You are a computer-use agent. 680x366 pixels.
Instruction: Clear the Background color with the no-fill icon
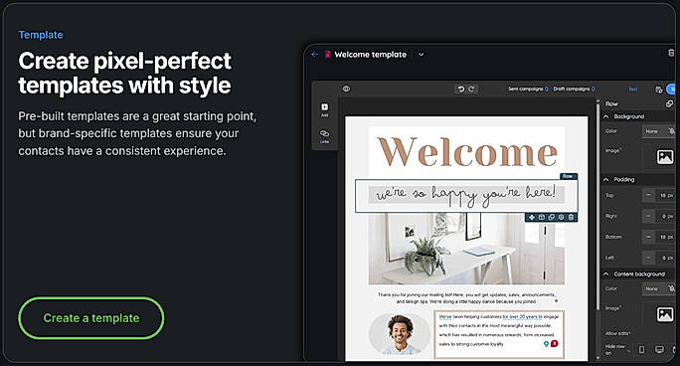coord(671,131)
